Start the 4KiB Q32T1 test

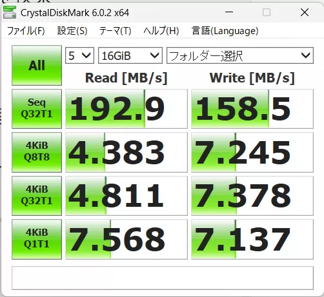(37, 196)
